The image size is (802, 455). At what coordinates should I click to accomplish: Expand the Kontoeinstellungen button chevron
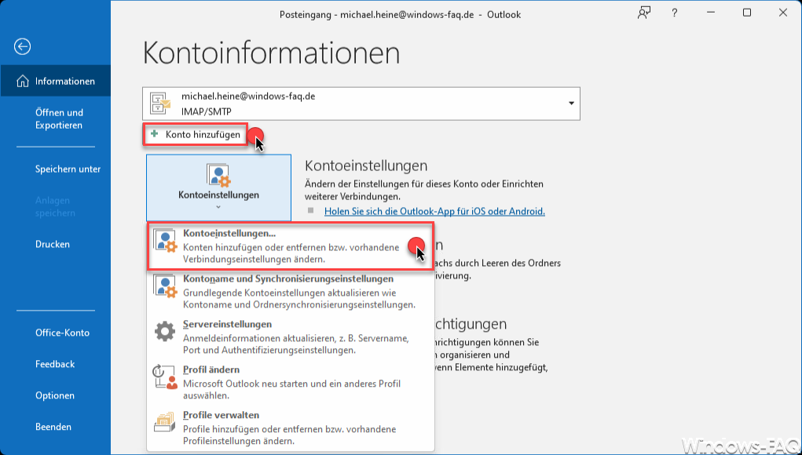(x=218, y=207)
